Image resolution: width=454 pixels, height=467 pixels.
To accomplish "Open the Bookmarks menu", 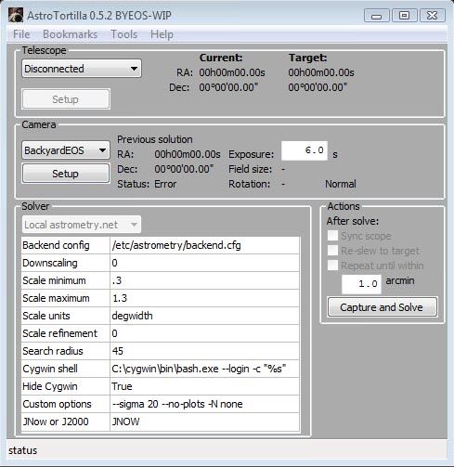I will (x=70, y=34).
